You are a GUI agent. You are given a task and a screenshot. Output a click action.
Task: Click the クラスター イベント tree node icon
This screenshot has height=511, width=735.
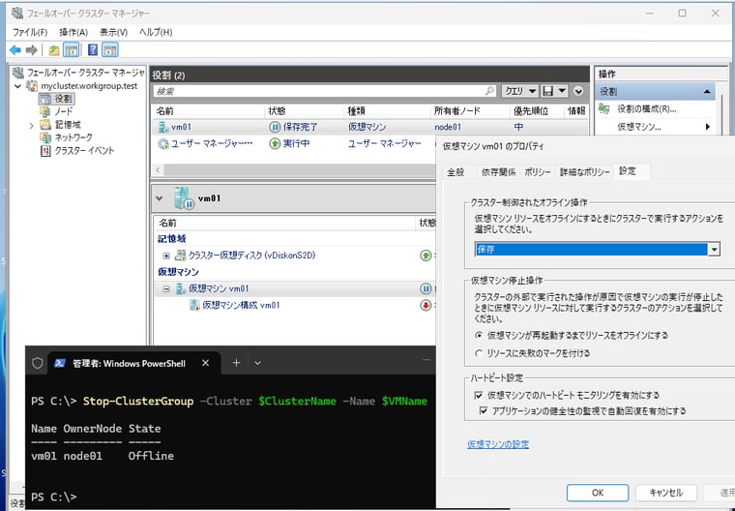(x=45, y=151)
